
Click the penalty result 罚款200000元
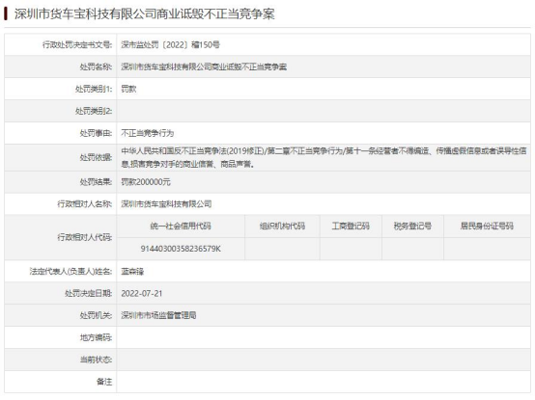(146, 182)
